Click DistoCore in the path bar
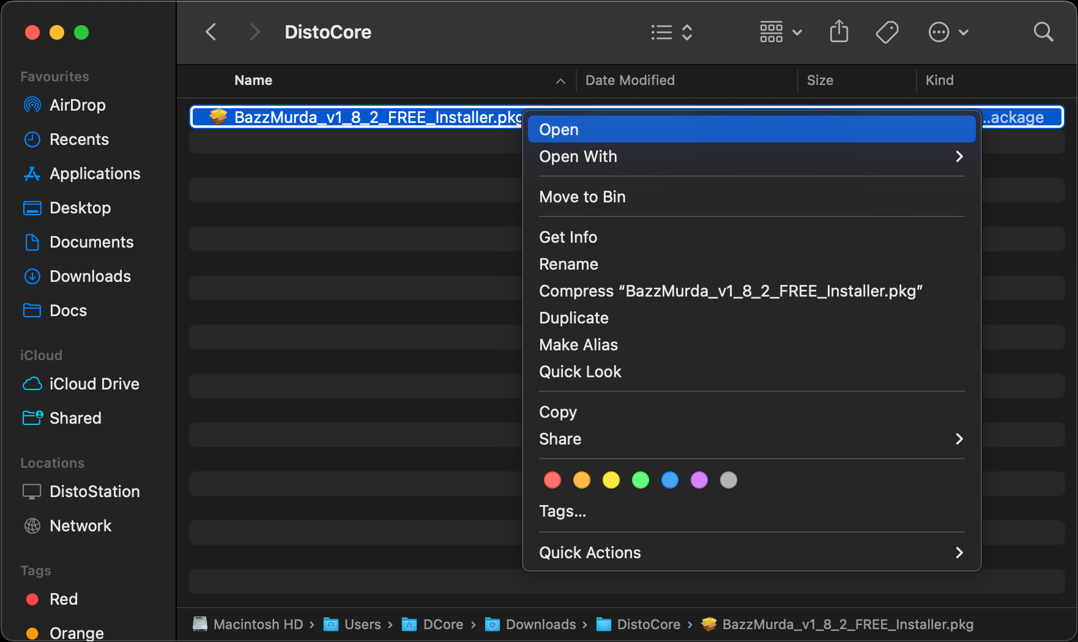Image resolution: width=1078 pixels, height=642 pixels. [638, 624]
